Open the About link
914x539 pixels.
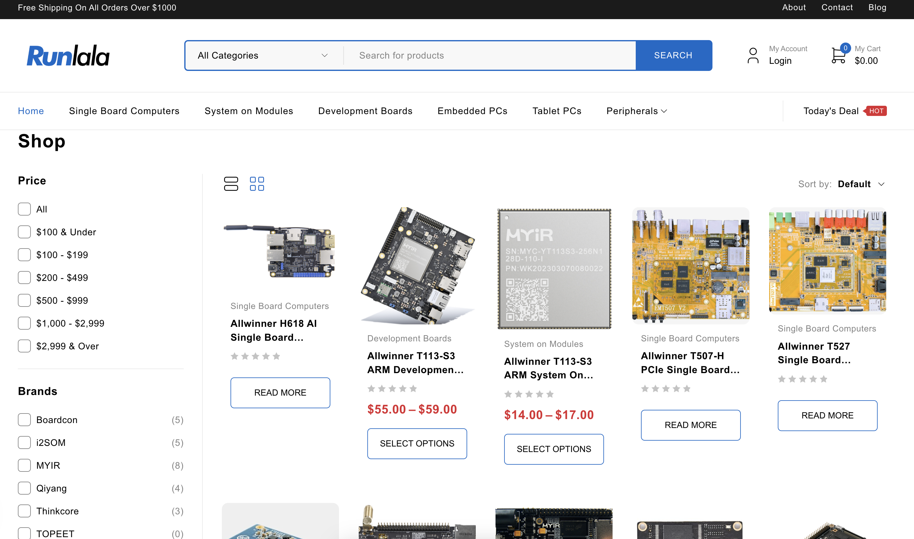point(794,8)
